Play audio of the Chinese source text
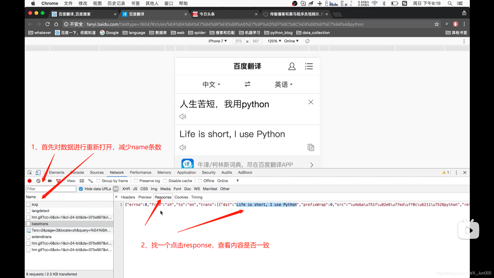The image size is (494, 278). point(183,117)
